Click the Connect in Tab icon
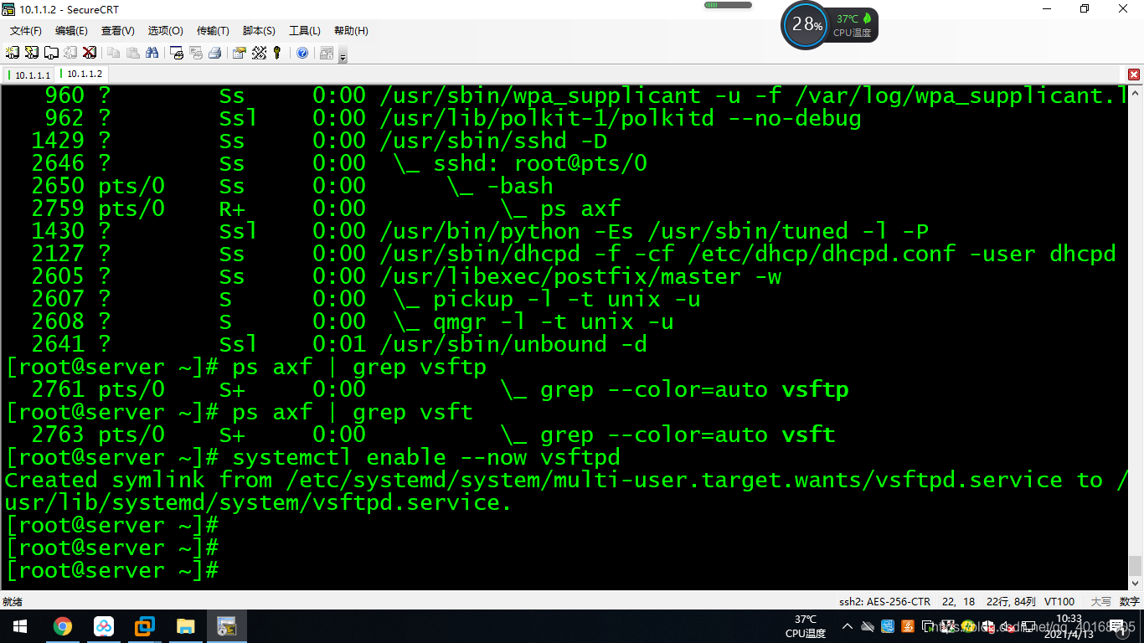The width and height of the screenshot is (1144, 643). click(51, 53)
